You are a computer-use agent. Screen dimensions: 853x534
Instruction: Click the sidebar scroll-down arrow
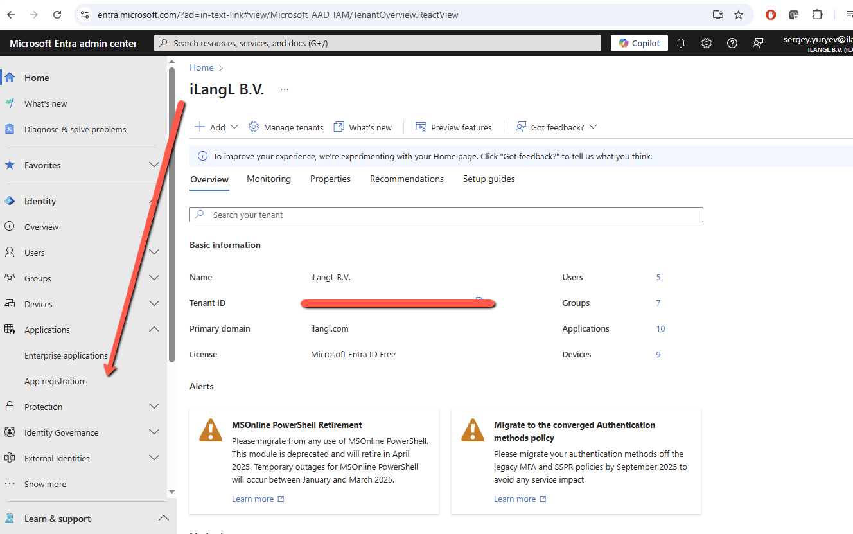(x=171, y=492)
